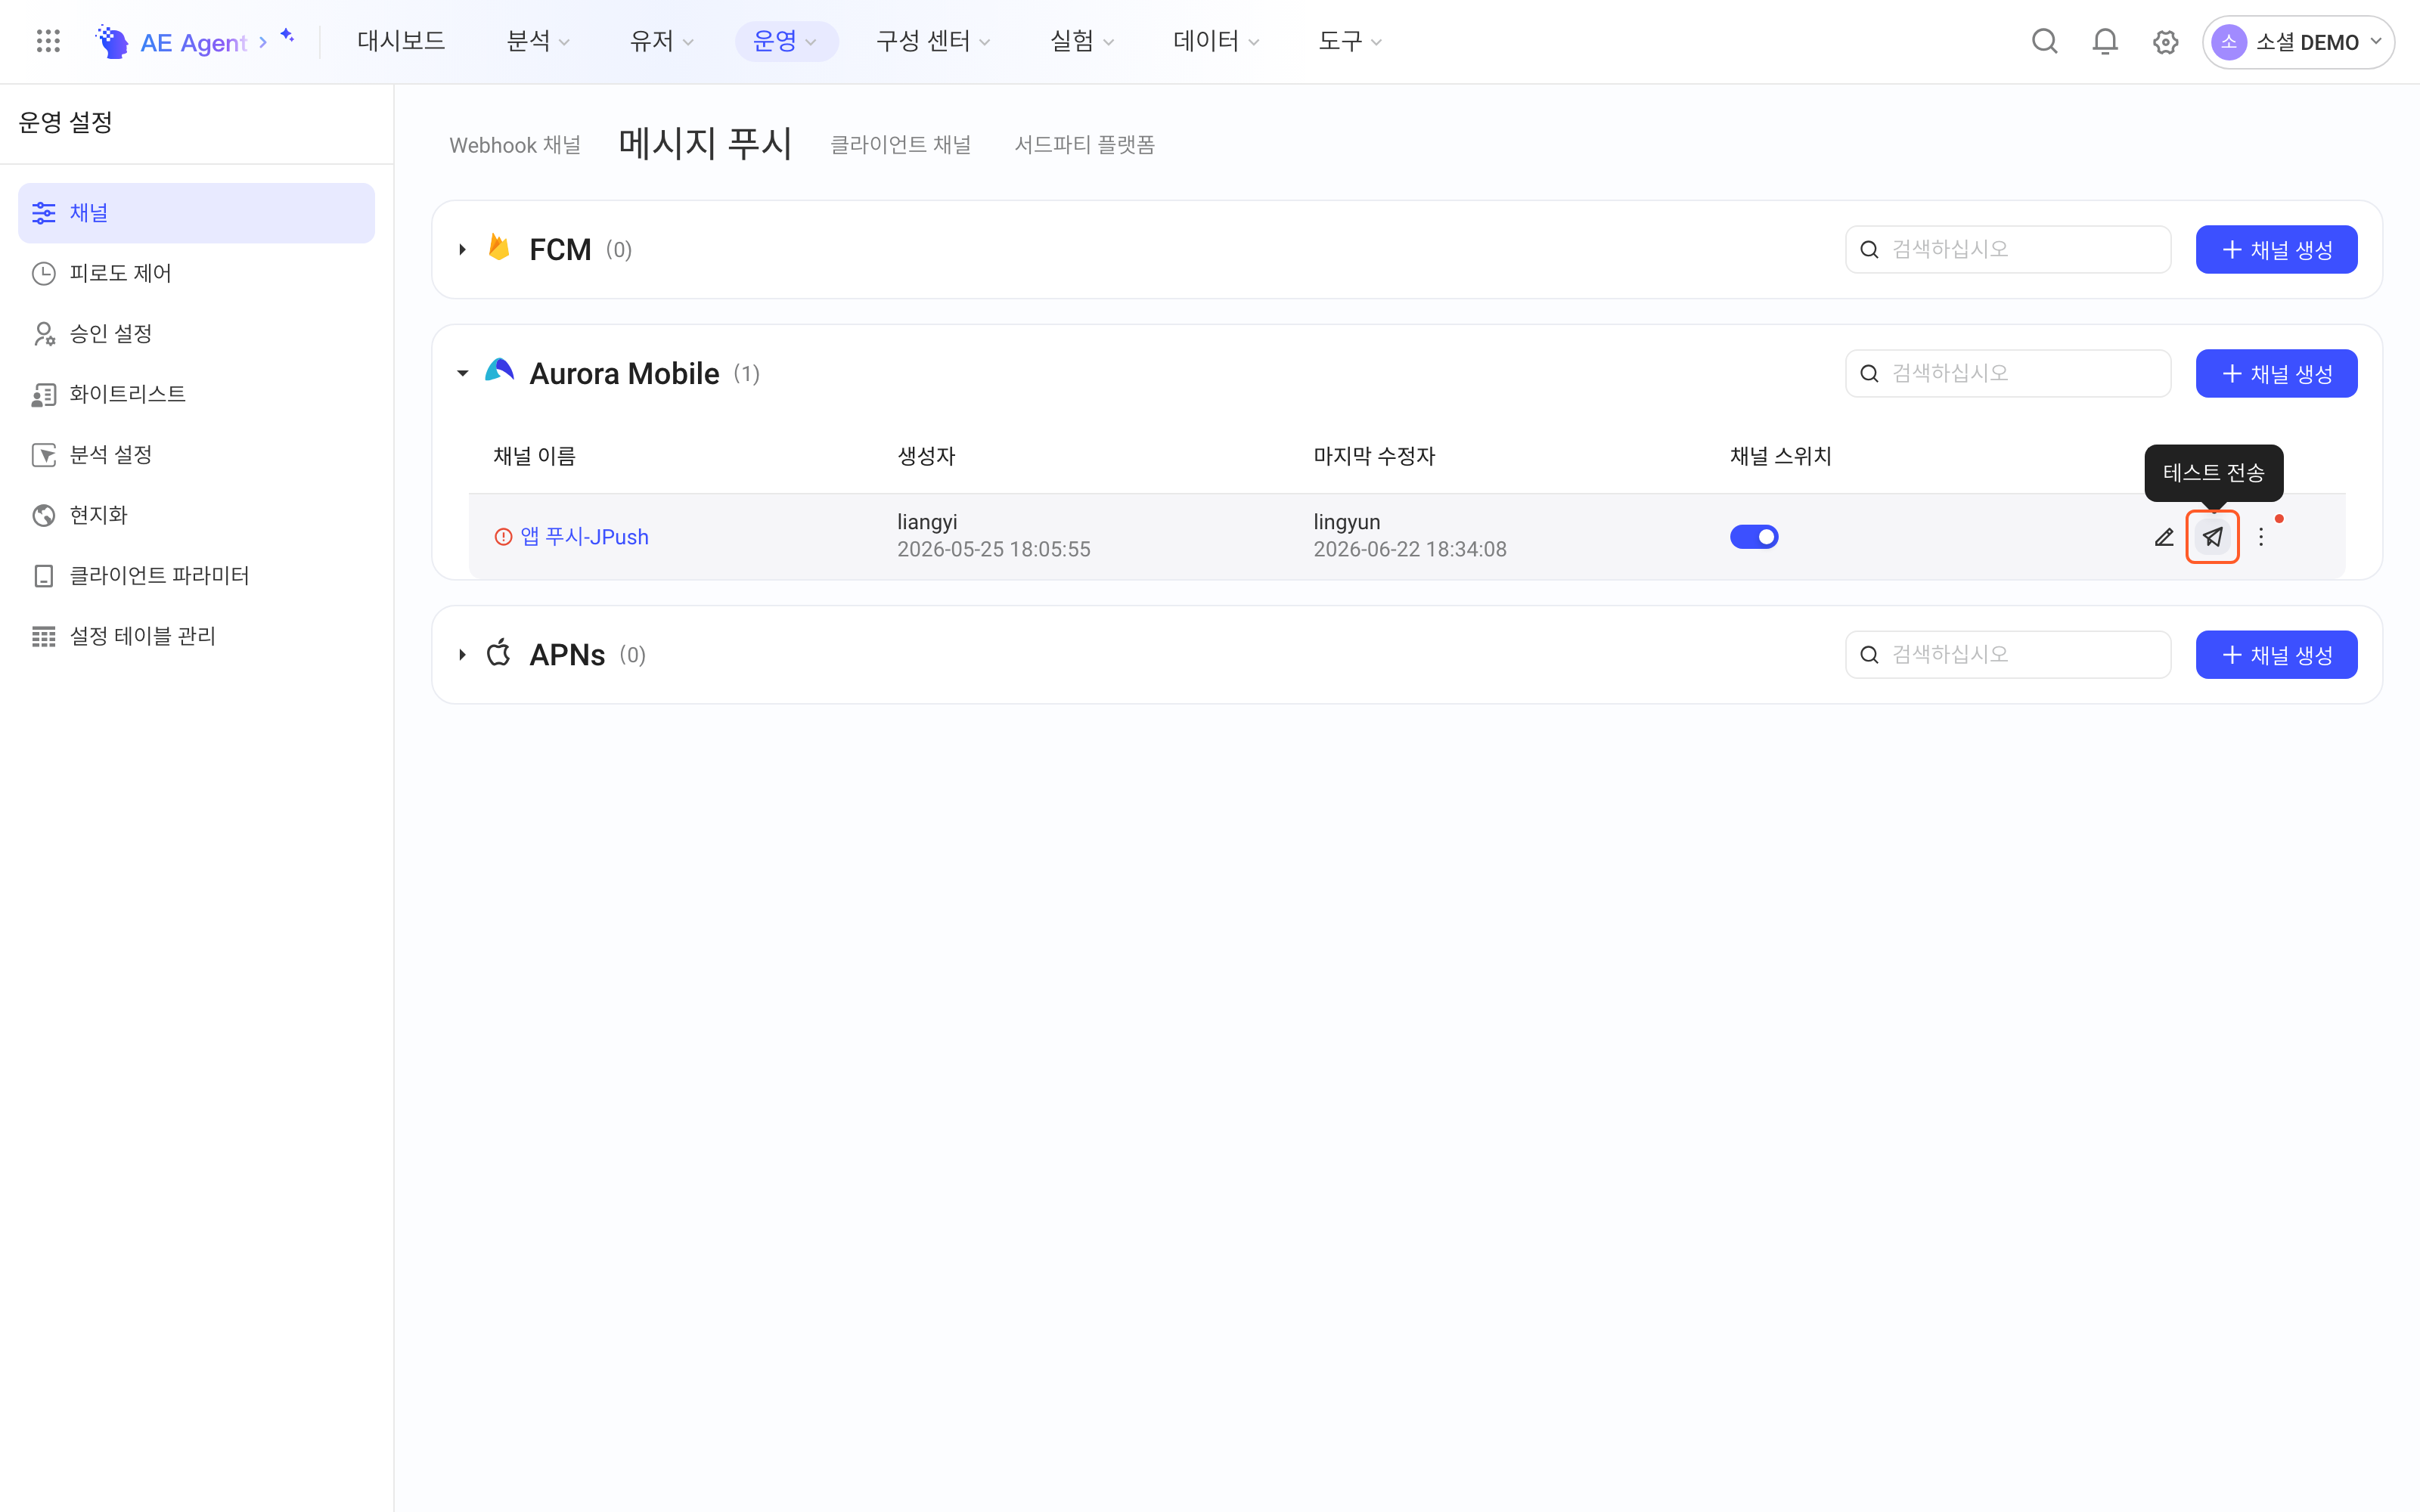Open 승인 설정 in the sidebar
This screenshot has width=2420, height=1512.
coord(196,333)
